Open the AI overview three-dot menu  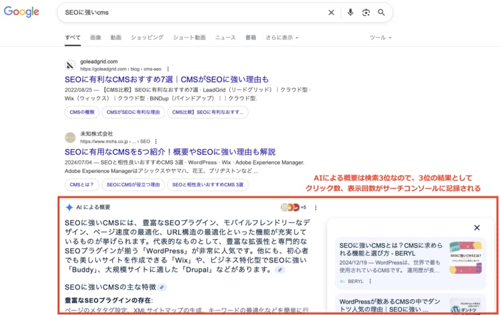pyautogui.click(x=316, y=208)
